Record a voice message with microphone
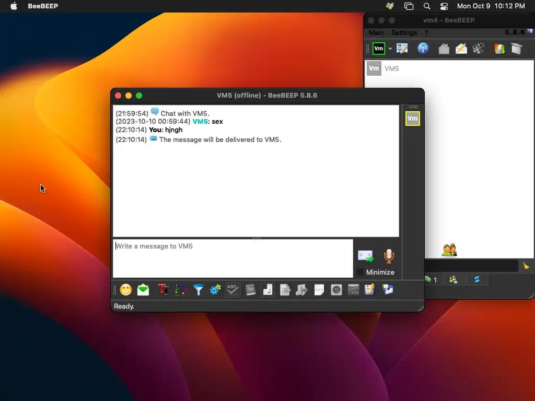The width and height of the screenshot is (535, 401). [389, 256]
